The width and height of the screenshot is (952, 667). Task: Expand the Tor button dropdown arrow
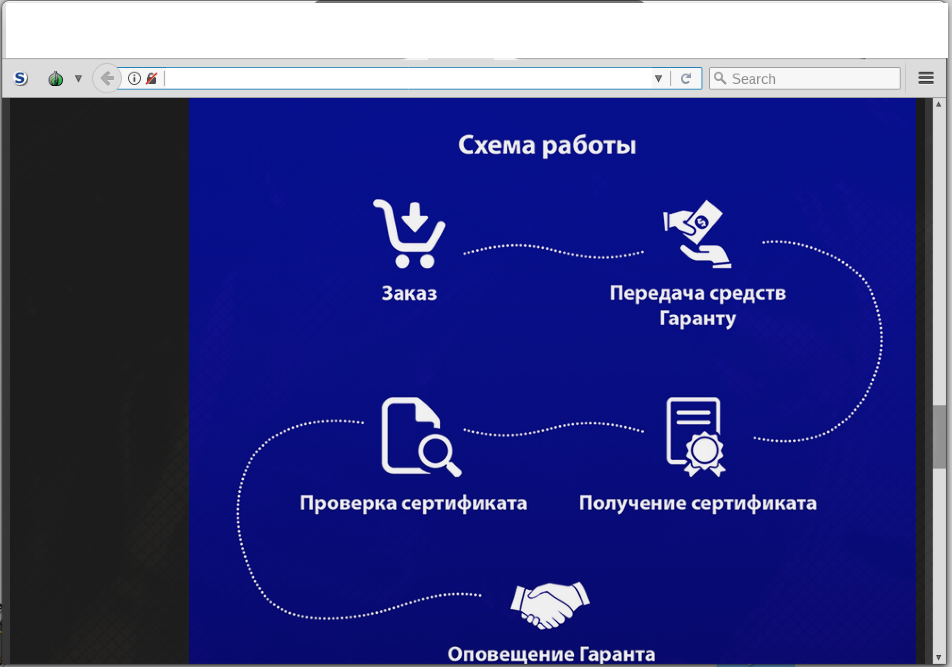(78, 78)
